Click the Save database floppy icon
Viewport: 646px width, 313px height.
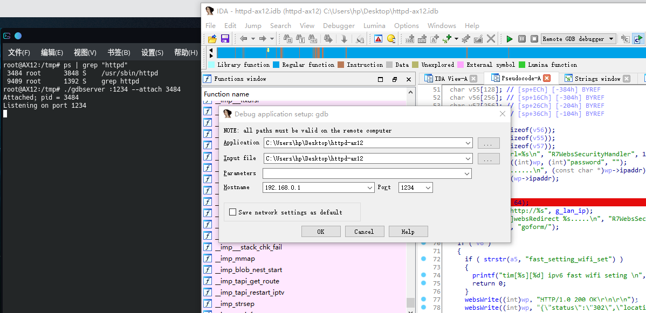(225, 39)
